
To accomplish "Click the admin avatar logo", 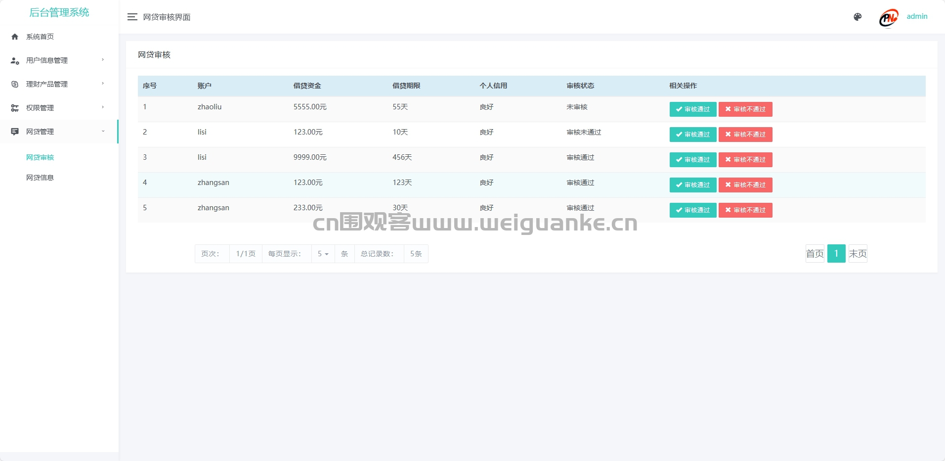I will click(x=888, y=18).
